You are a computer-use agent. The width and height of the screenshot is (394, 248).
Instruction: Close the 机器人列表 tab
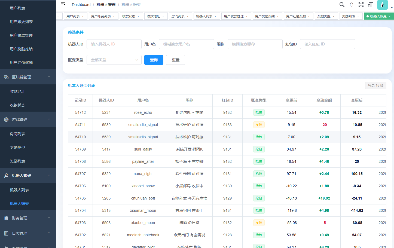tap(215, 16)
